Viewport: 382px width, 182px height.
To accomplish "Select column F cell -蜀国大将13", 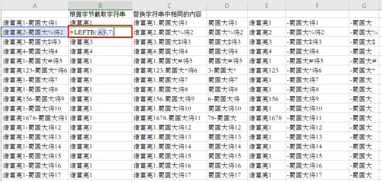I will pos(317,137).
